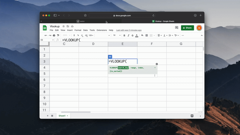Format as percent
Viewport: 240px width, 135px height.
(x=78, y=35)
